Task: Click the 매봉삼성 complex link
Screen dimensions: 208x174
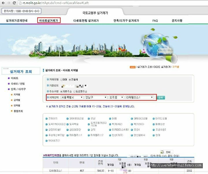Action: (160, 124)
